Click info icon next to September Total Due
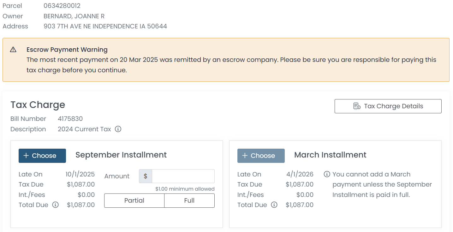This screenshot has width=453, height=232. (55, 205)
